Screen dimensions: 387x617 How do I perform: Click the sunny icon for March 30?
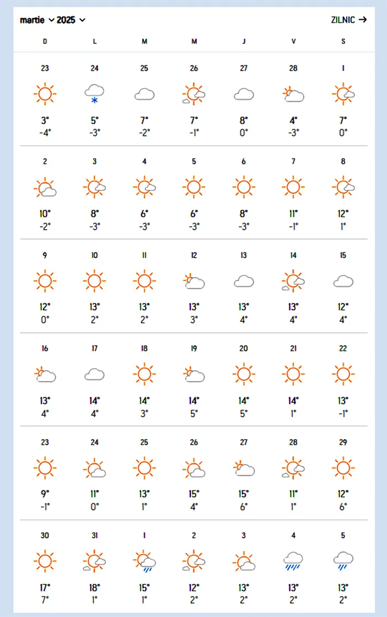[45, 561]
